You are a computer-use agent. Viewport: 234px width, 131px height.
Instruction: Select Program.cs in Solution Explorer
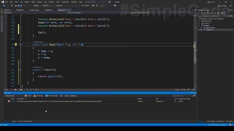210,30
